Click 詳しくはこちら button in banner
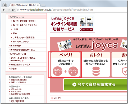 pyautogui.click(x=86, y=30)
